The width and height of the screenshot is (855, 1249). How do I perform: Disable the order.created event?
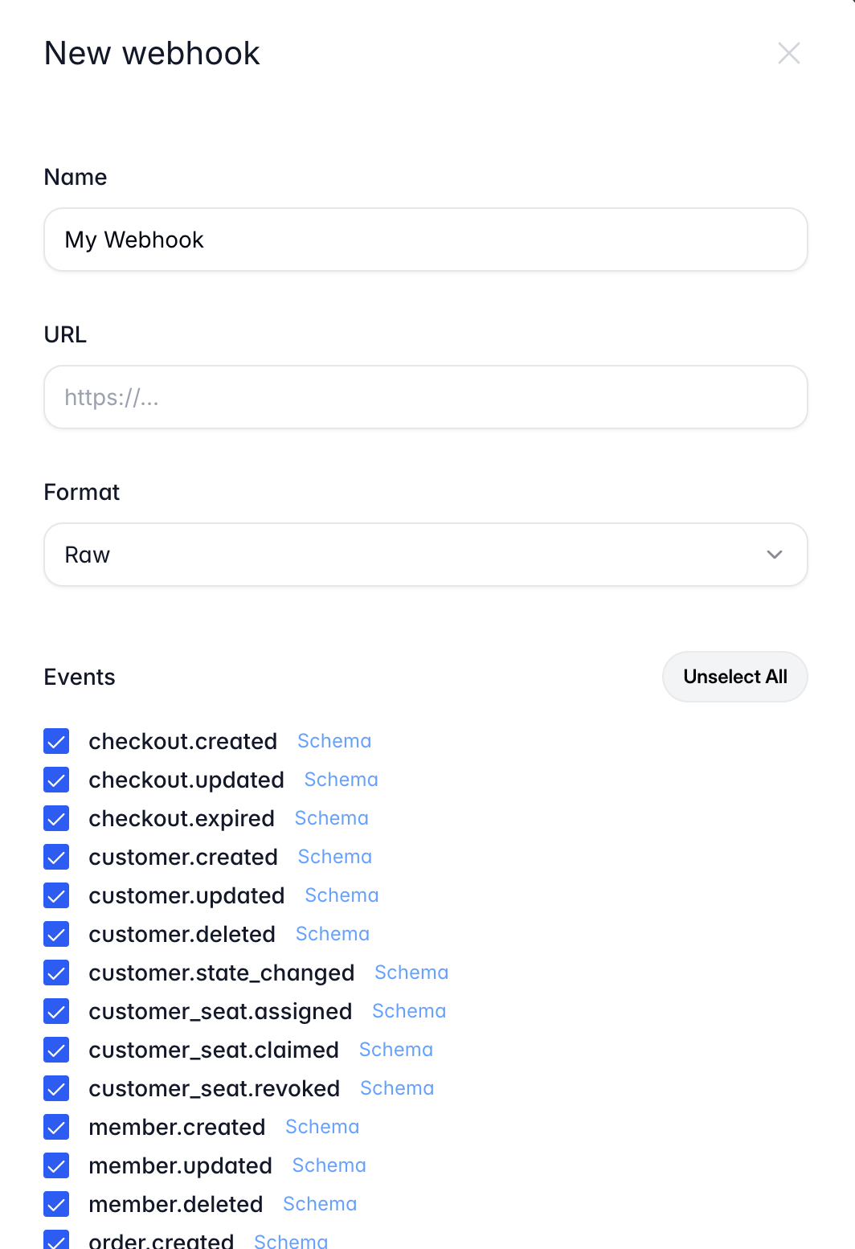(x=56, y=1242)
